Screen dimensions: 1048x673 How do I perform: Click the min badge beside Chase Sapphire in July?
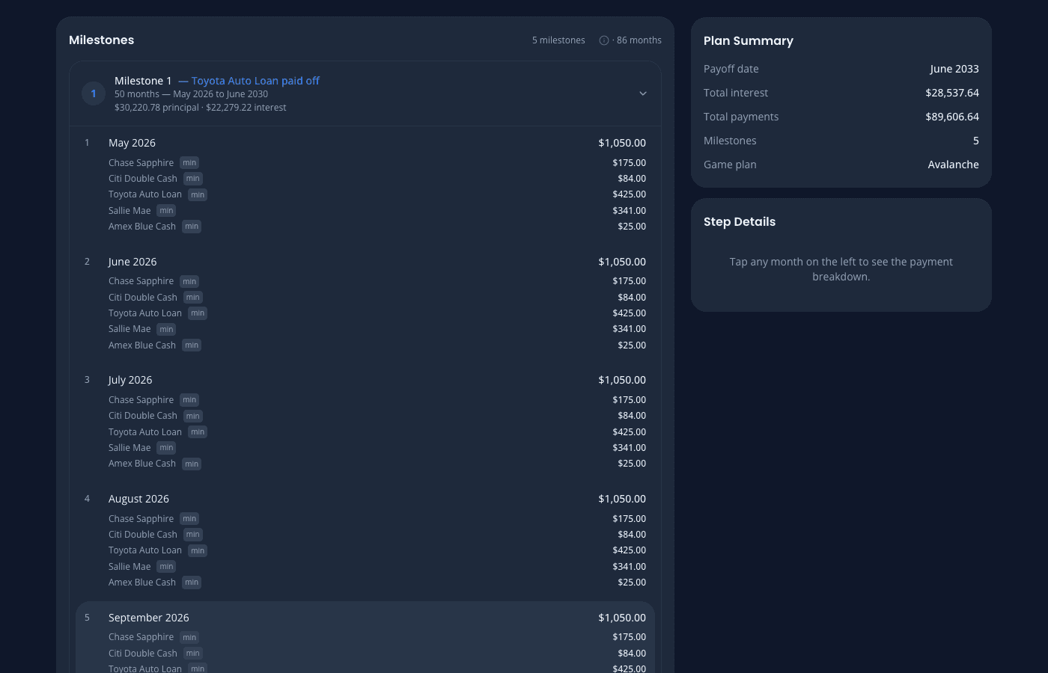[x=189, y=399]
